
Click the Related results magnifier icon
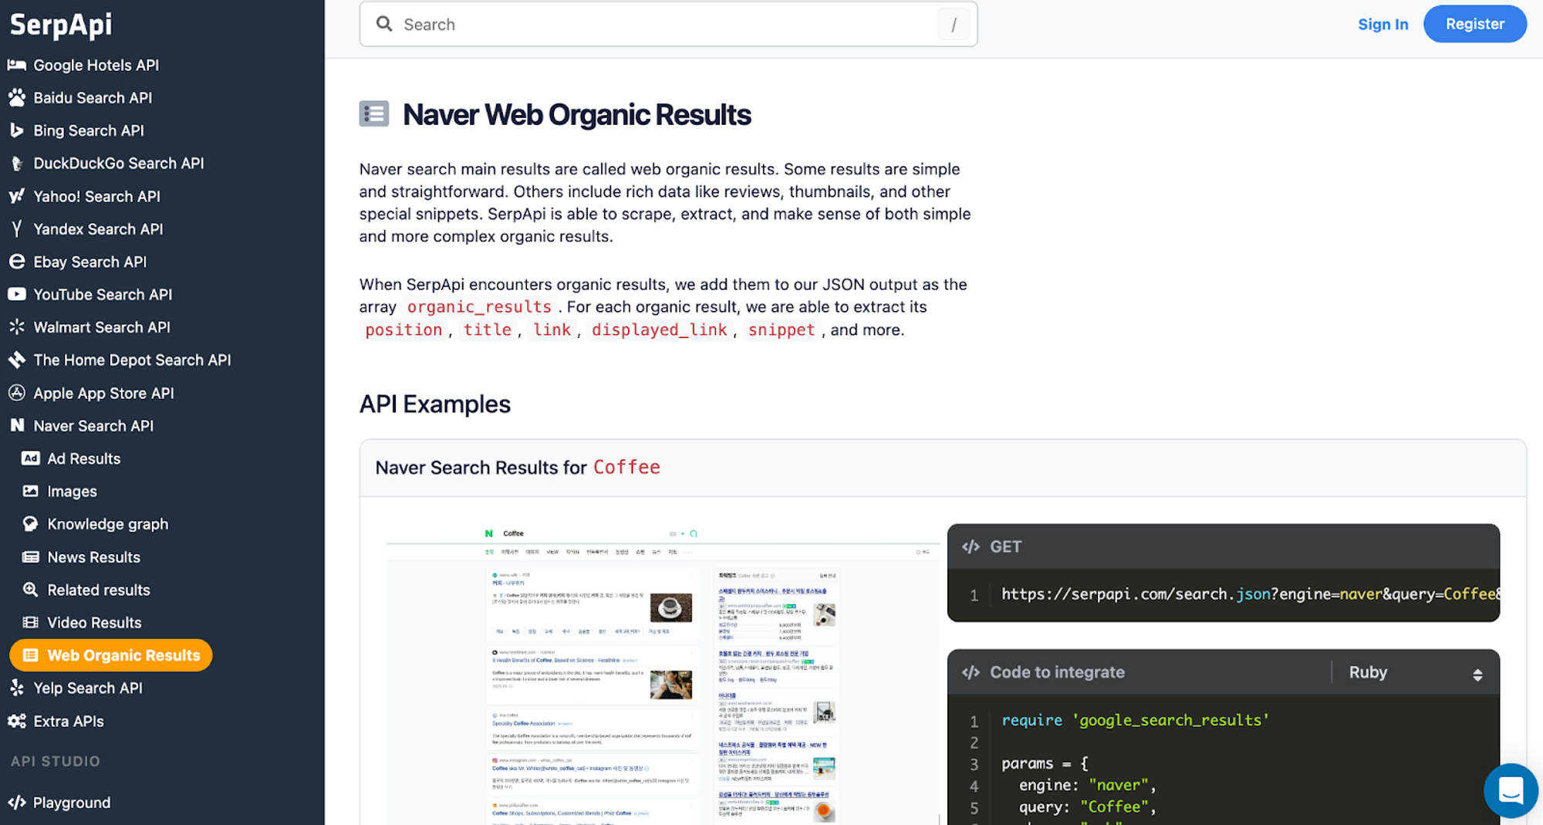tap(31, 590)
